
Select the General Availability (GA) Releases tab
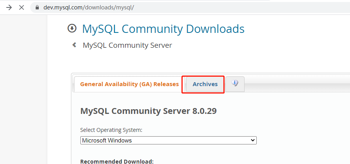tap(129, 84)
